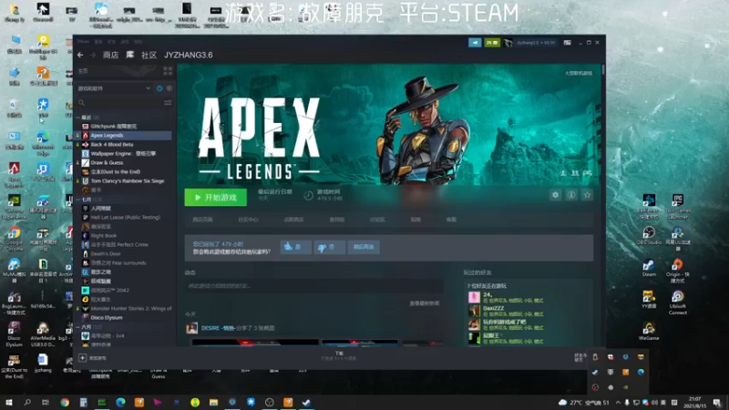The image size is (729, 410).
Task: Click Chrome icon in the taskbar
Action: 65,402
